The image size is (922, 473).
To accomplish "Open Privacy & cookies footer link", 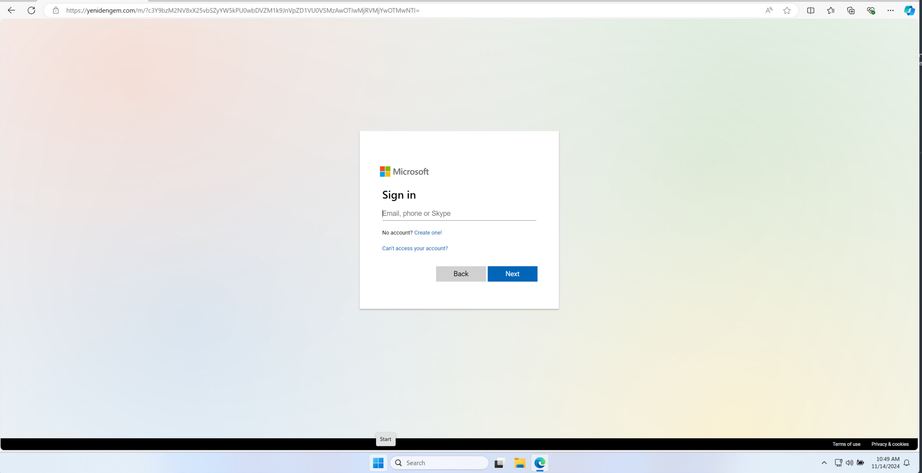I will tap(890, 444).
